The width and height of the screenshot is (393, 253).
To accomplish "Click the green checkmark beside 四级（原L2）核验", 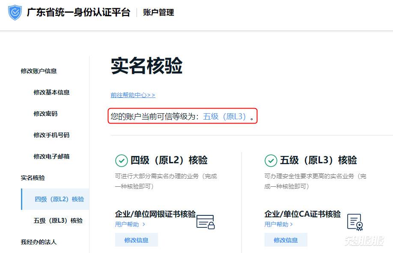I will click(122, 161).
